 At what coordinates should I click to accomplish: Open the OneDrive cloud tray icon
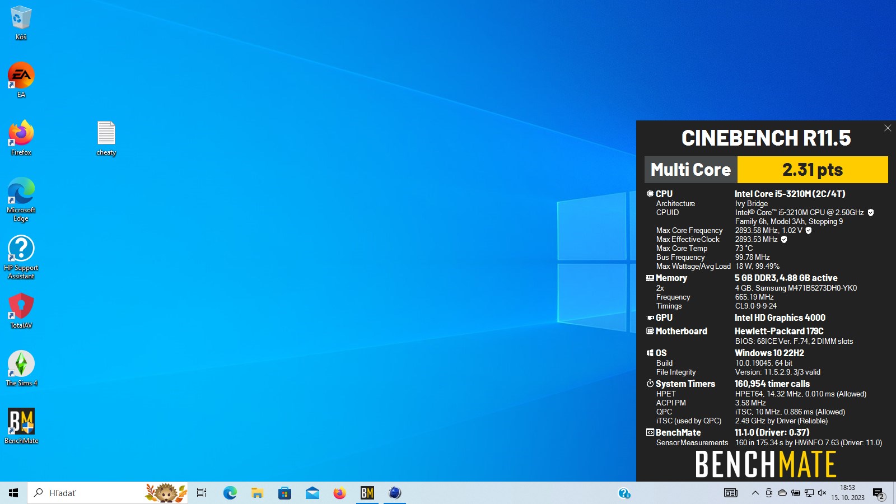click(x=782, y=493)
